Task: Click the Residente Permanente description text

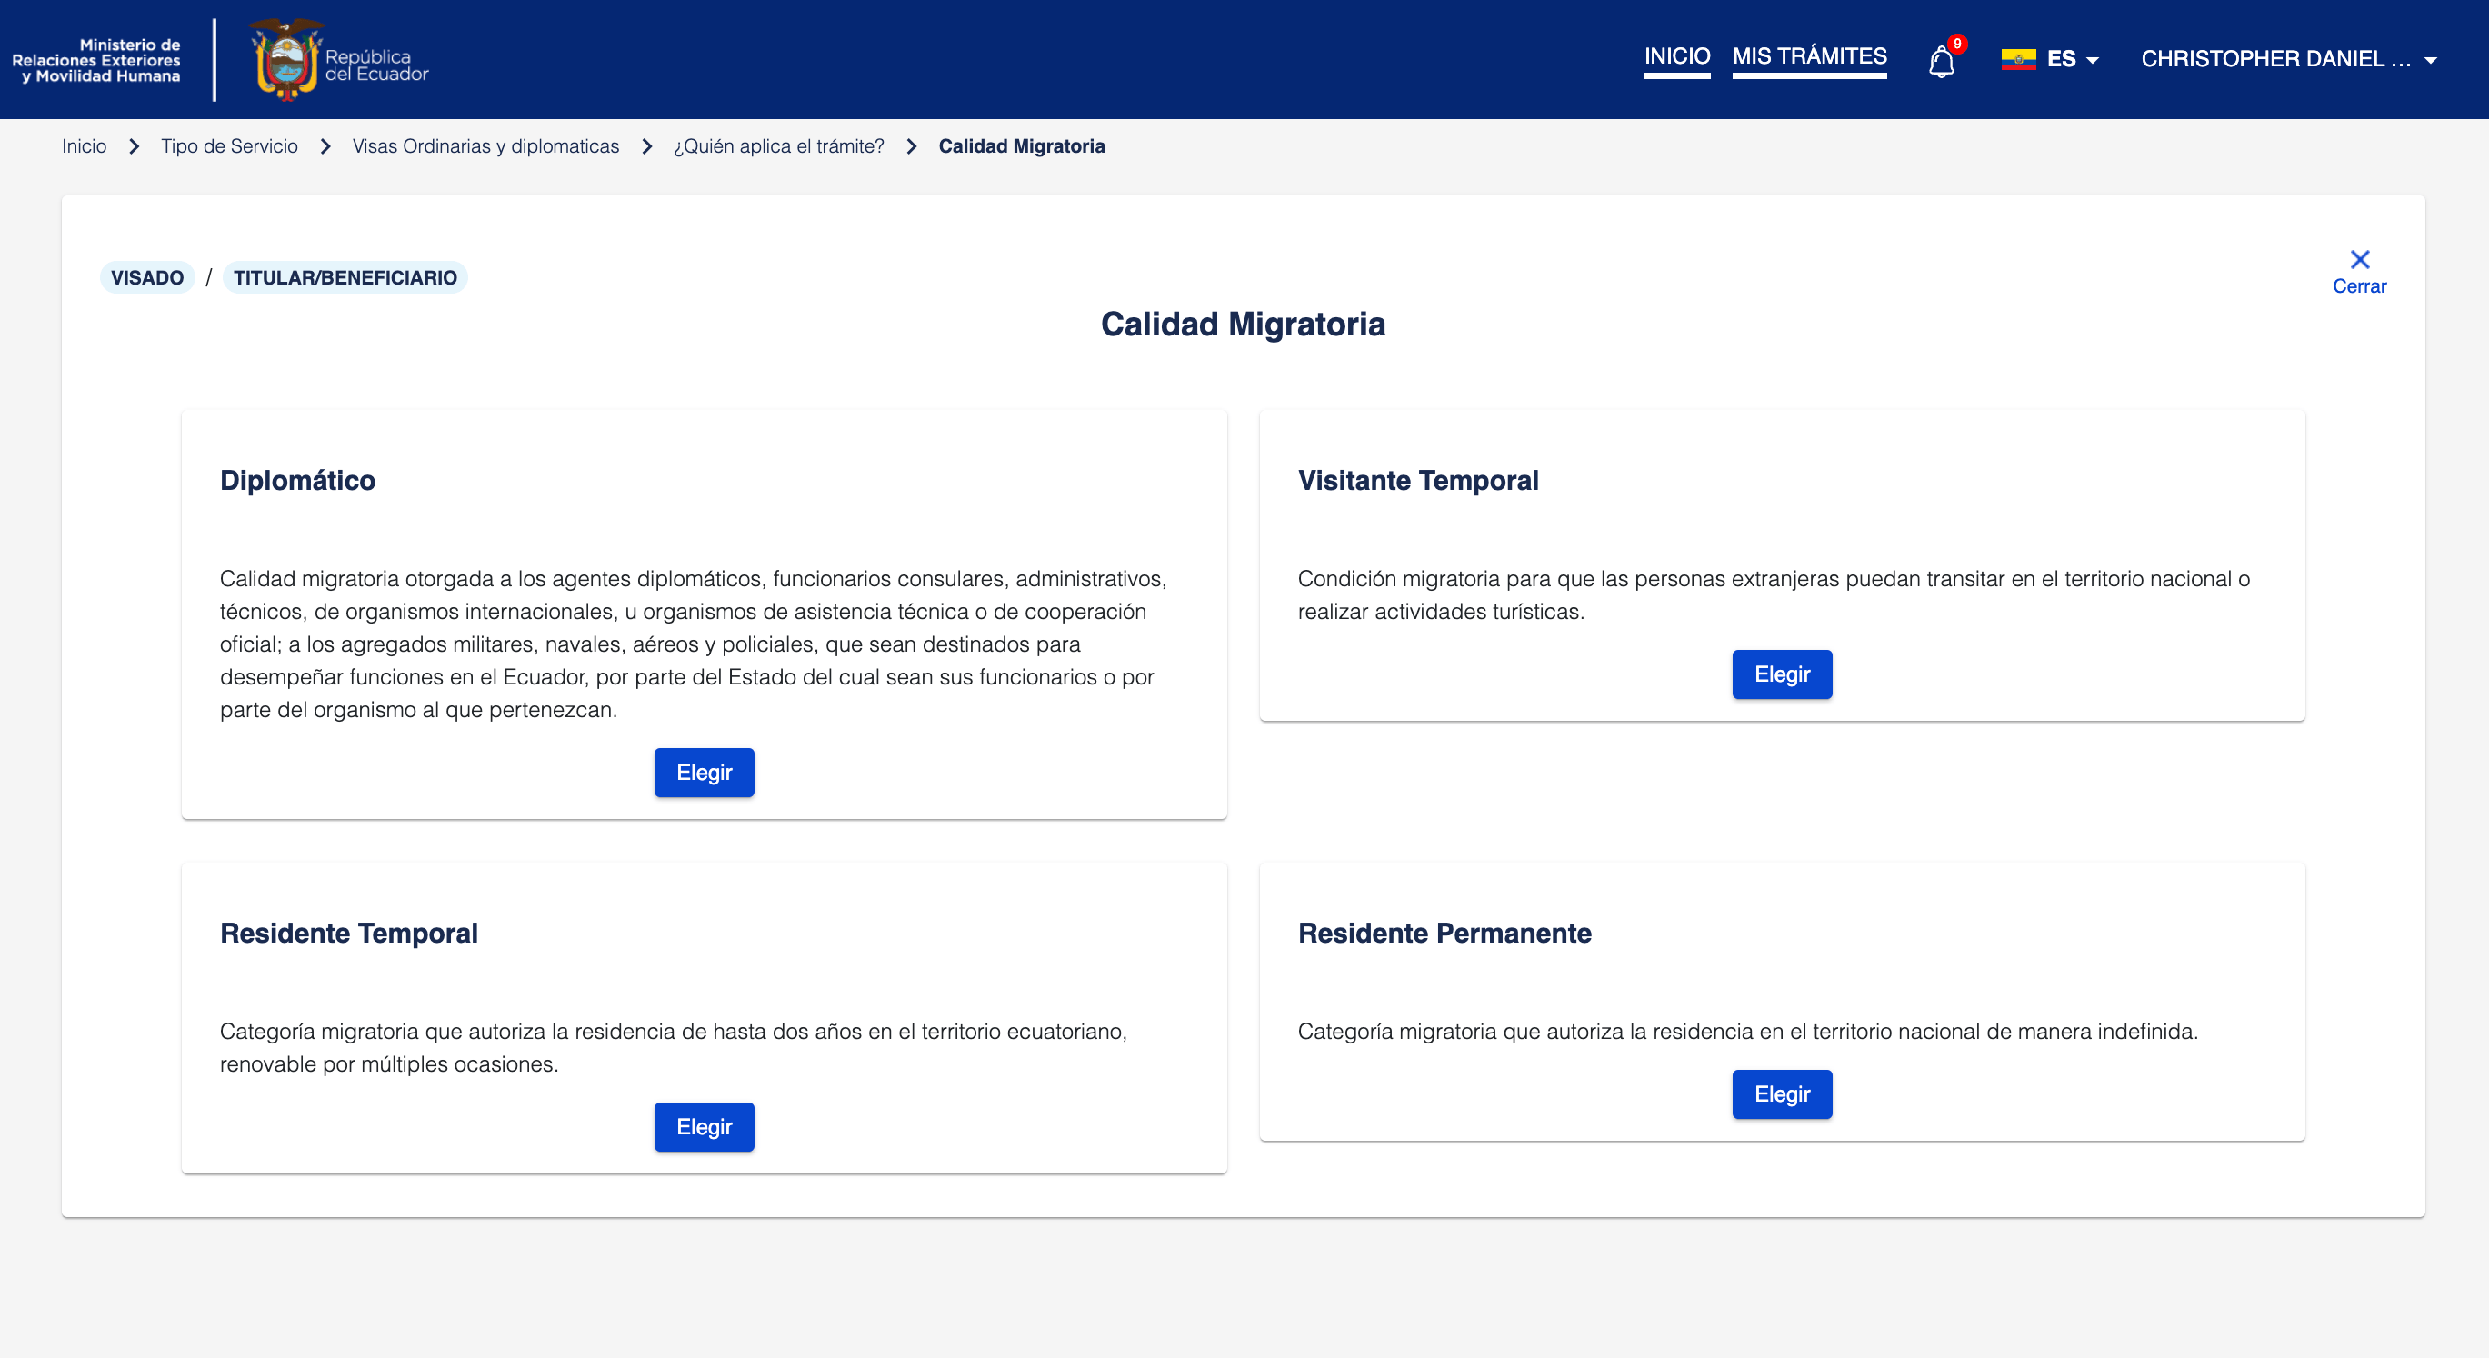Action: (x=1747, y=1032)
